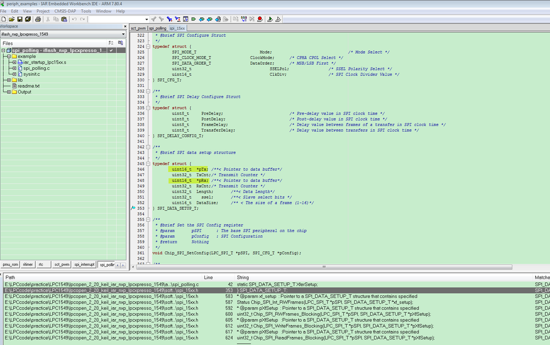This screenshot has width=550, height=345.
Task: Open readme.txt in file tree
Action: [28, 86]
